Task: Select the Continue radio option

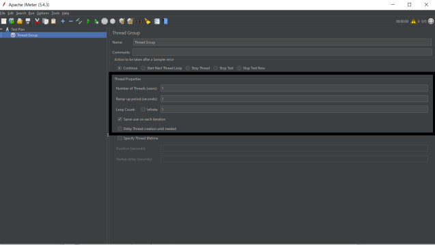Action: (120, 68)
